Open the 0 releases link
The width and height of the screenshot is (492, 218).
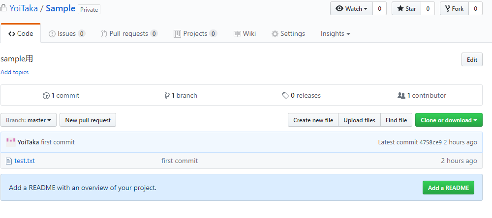[302, 95]
